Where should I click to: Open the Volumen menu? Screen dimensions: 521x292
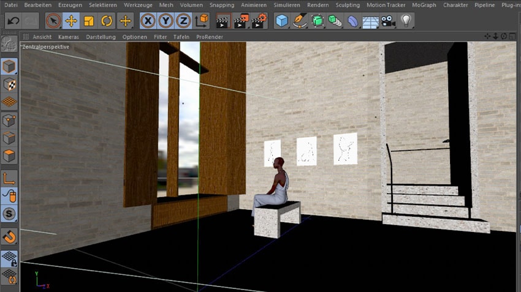tap(191, 5)
